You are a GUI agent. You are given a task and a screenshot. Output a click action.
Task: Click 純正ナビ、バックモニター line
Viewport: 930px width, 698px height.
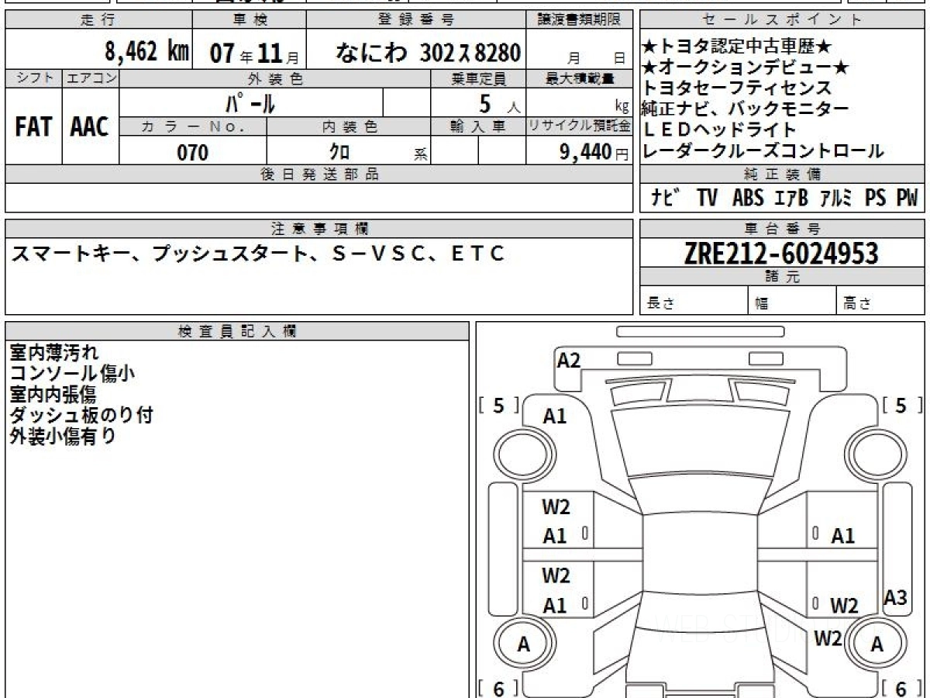[x=746, y=109]
